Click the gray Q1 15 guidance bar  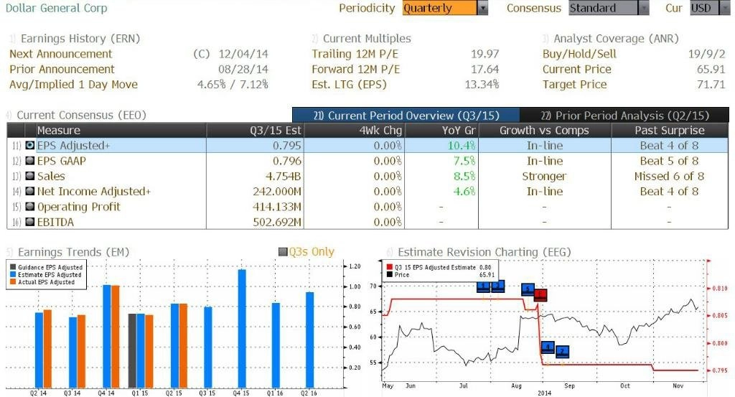[133, 350]
